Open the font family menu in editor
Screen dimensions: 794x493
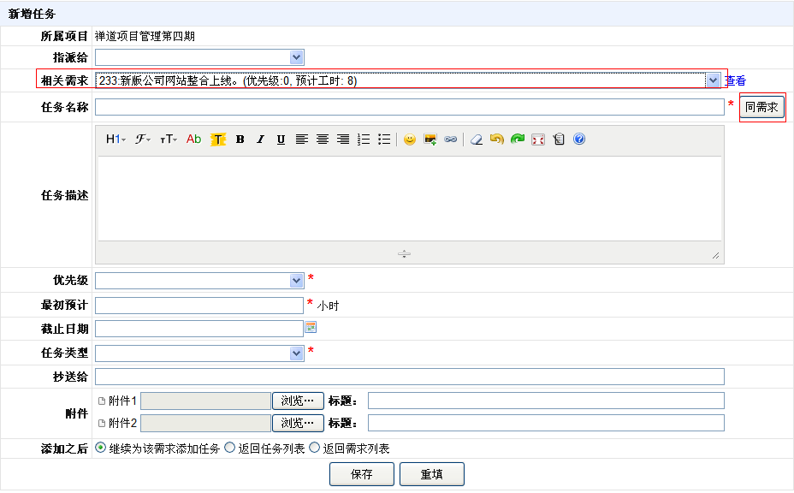click(142, 140)
